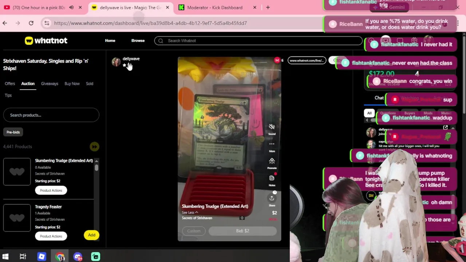Viewport: 466px width, 262px height.
Task: Close the YouTube 'One hour in a pink 80s' tab
Action: pos(80,7)
